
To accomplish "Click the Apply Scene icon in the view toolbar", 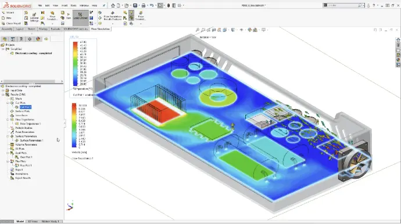I will click(x=255, y=30).
